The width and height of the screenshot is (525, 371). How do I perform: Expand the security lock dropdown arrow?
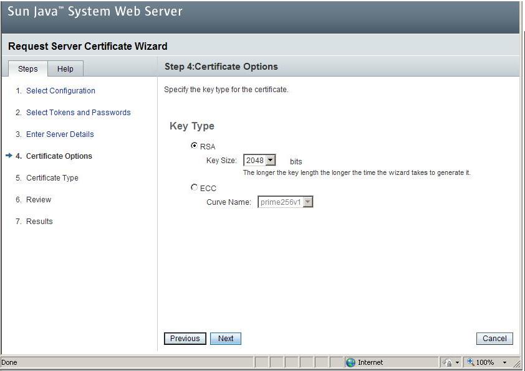pyautogui.click(x=457, y=362)
